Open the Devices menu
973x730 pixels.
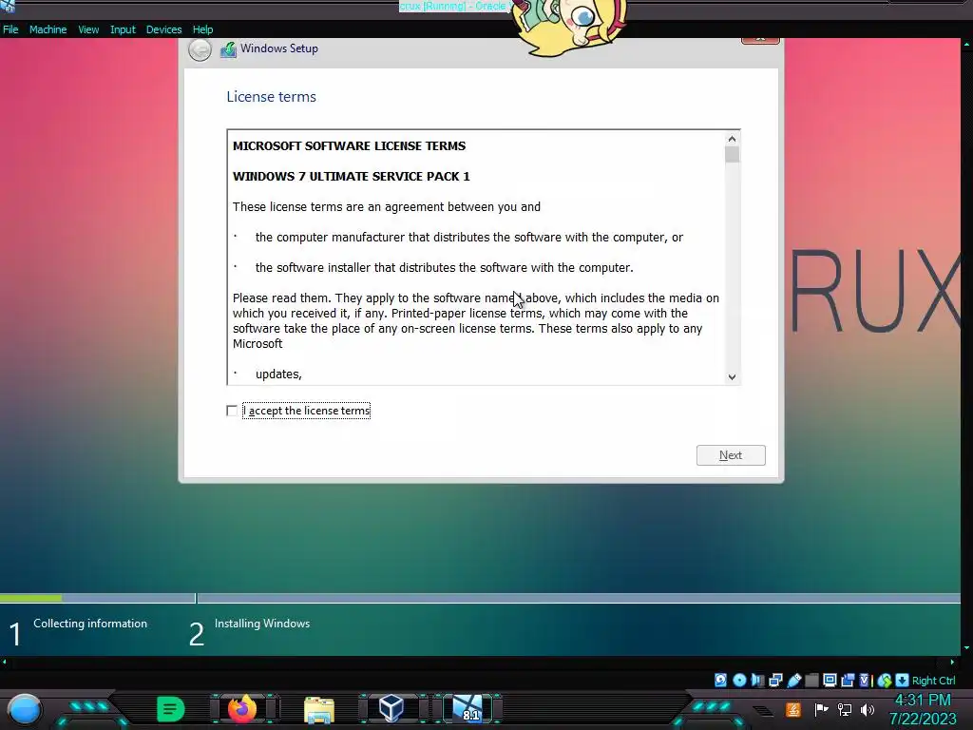pyautogui.click(x=163, y=29)
